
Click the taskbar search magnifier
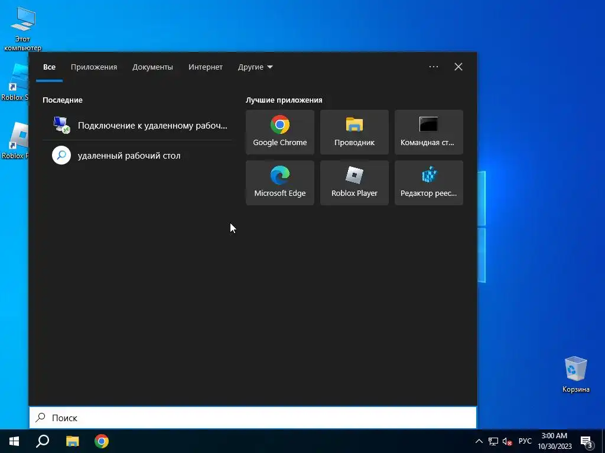43,441
